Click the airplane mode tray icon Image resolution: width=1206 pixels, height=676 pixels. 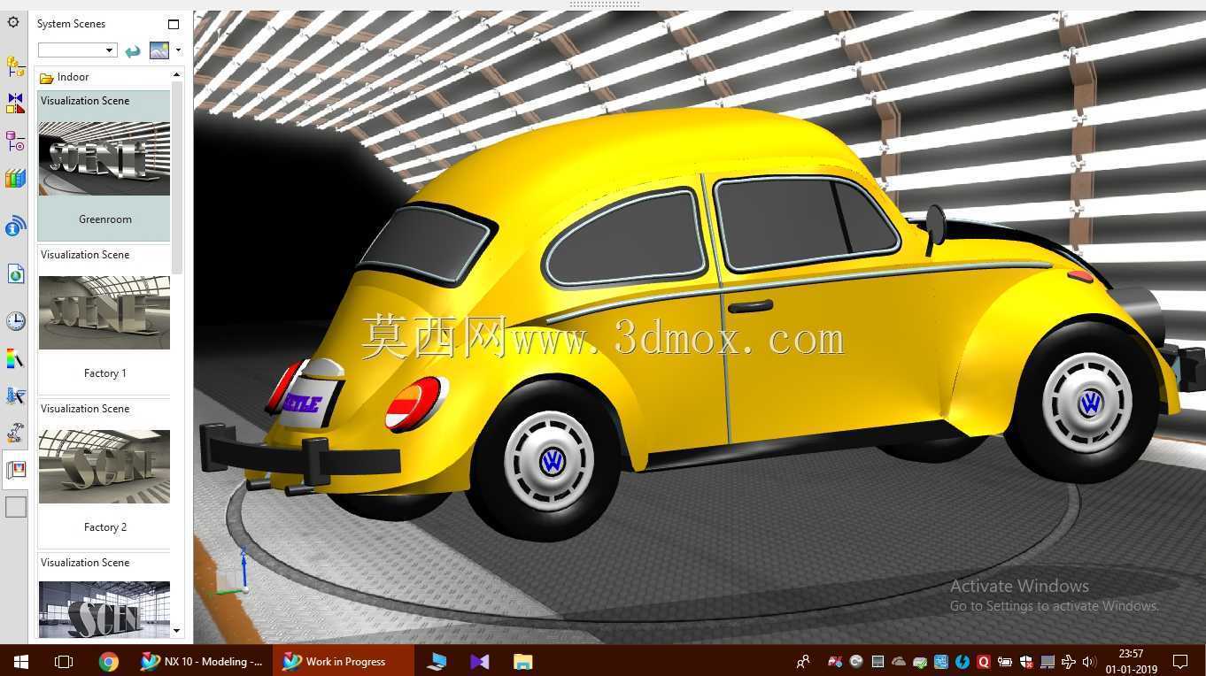pos(1069,661)
